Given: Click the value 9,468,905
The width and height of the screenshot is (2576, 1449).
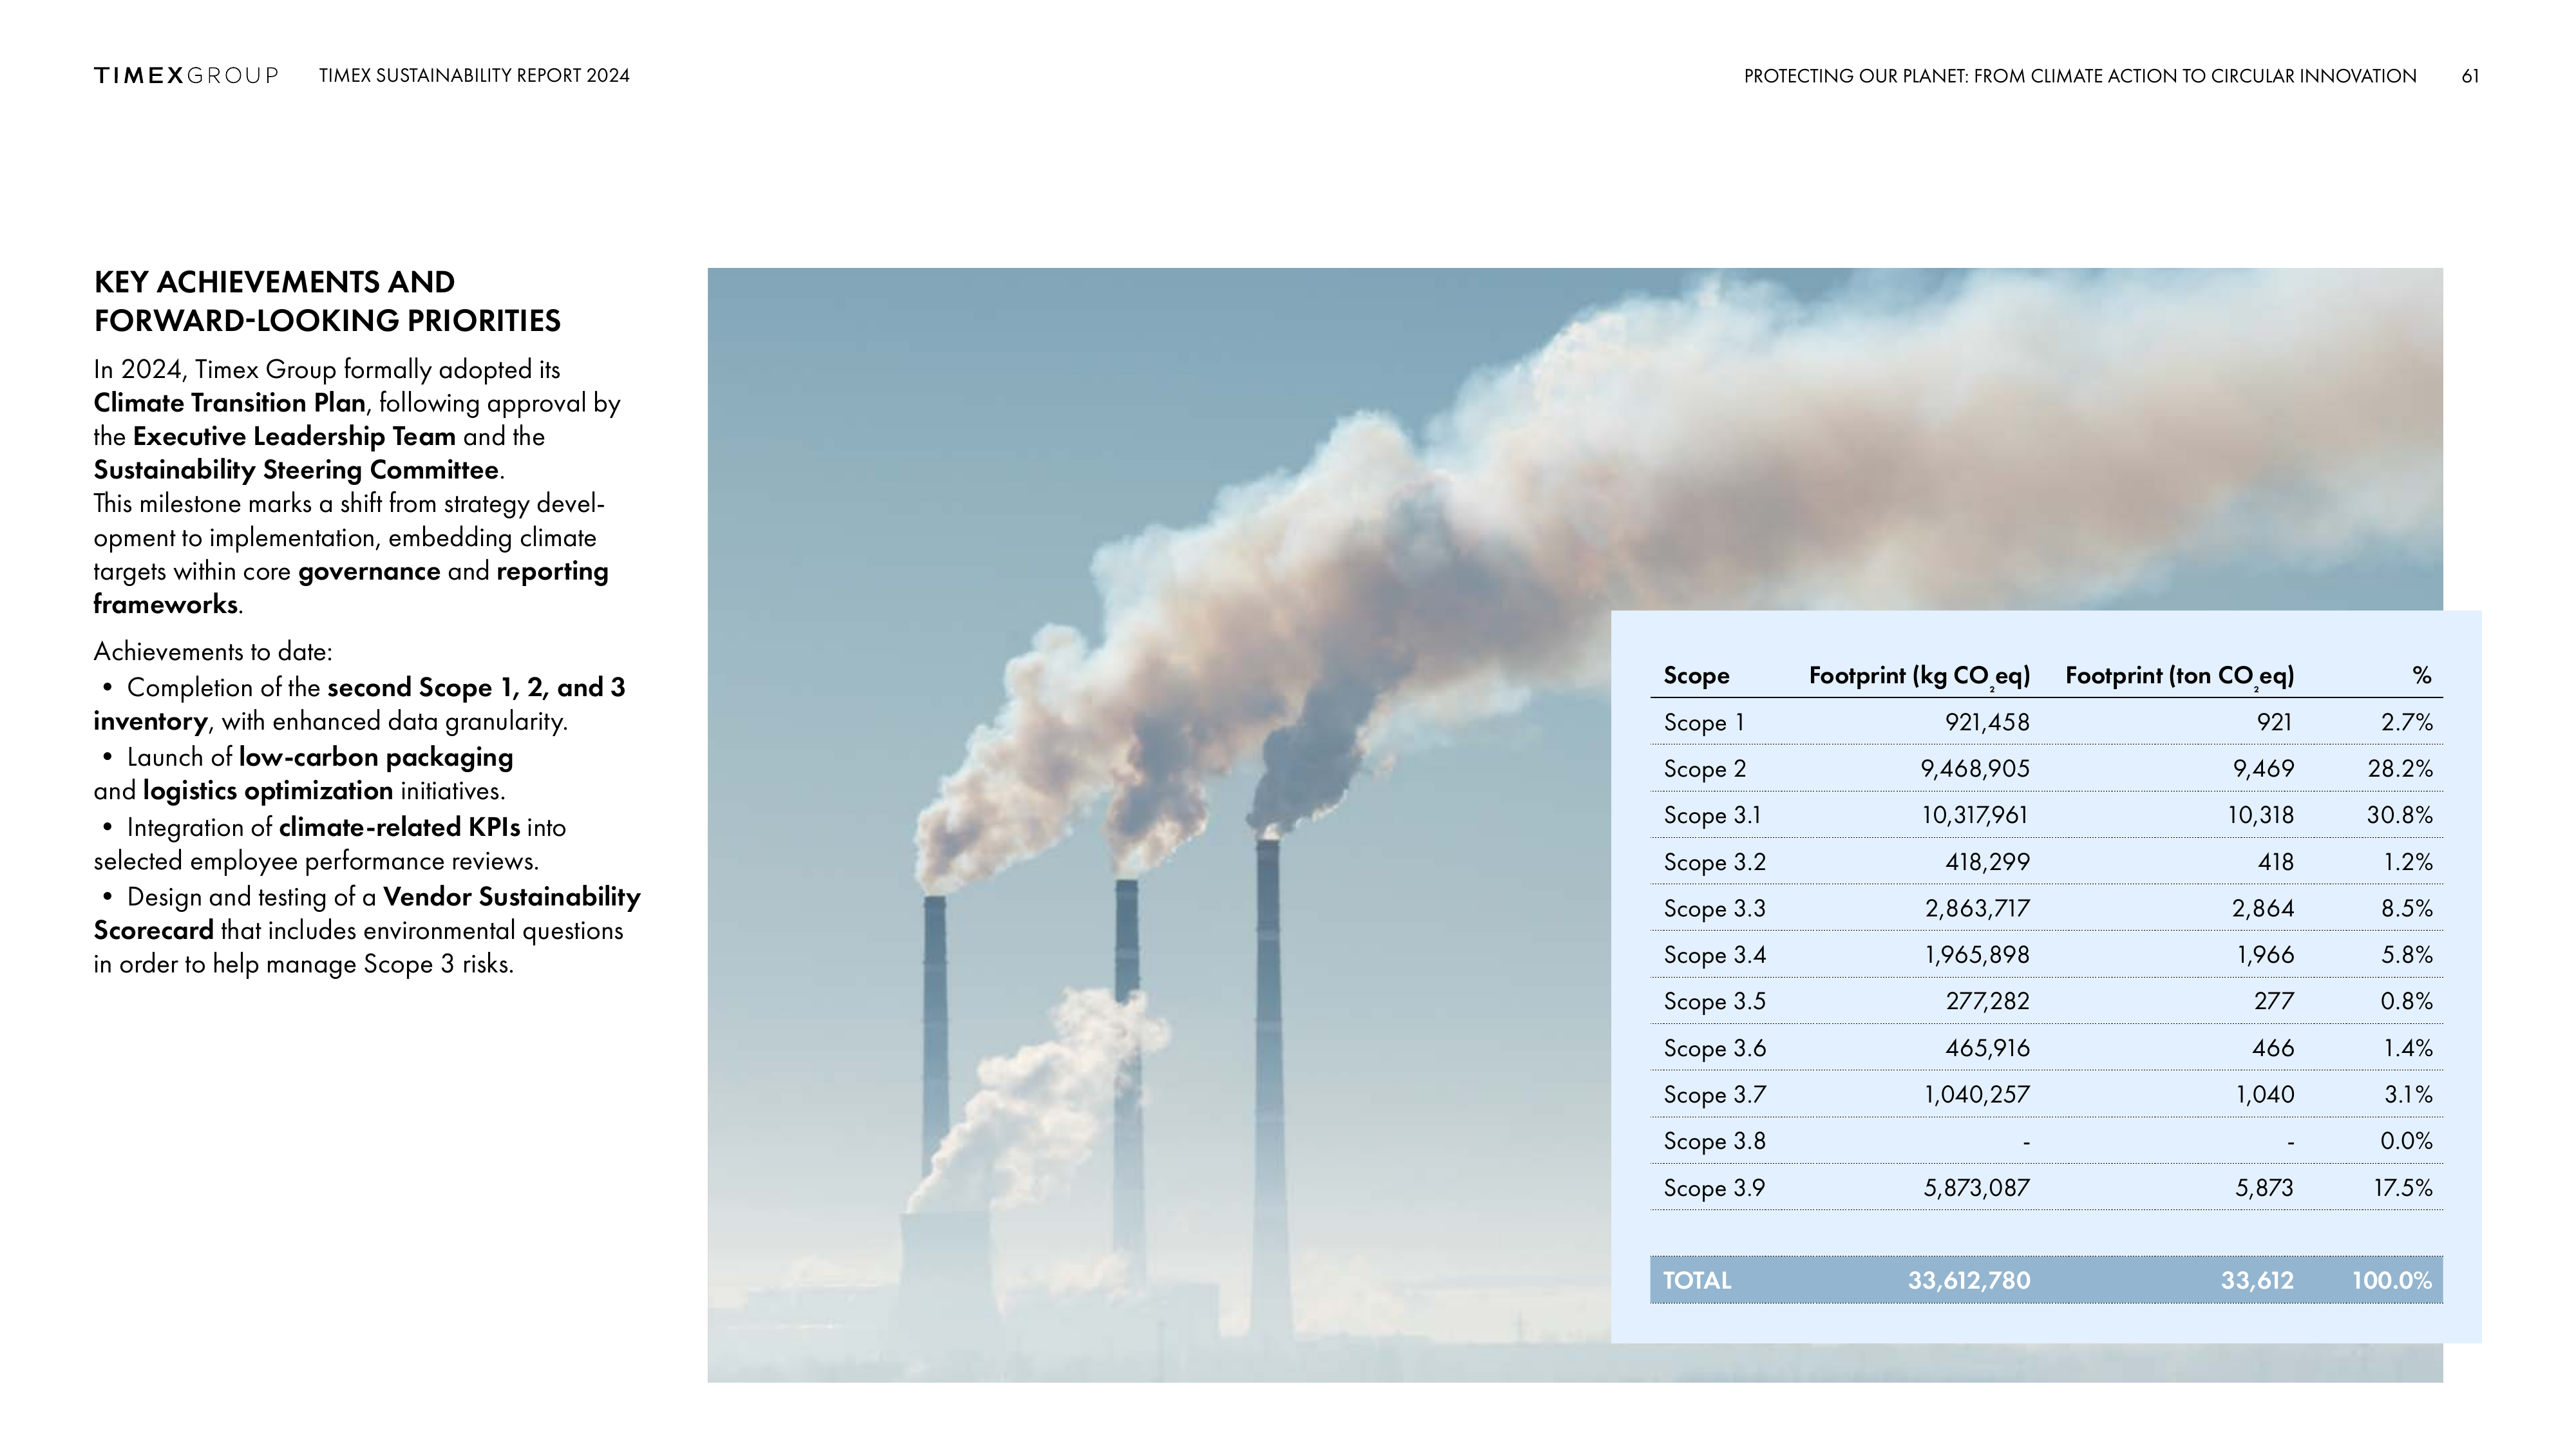Looking at the screenshot, I should coord(1975,769).
